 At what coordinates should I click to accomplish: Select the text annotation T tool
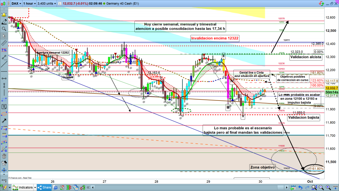4,107
